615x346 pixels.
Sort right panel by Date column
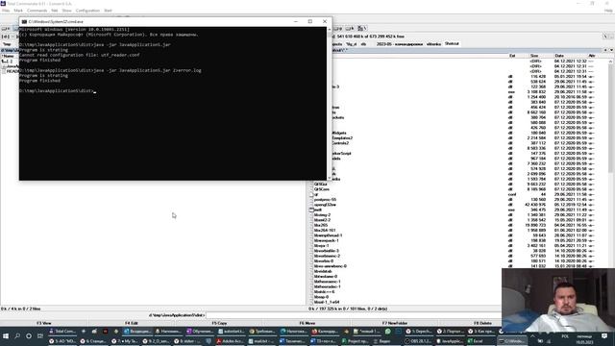coord(559,56)
